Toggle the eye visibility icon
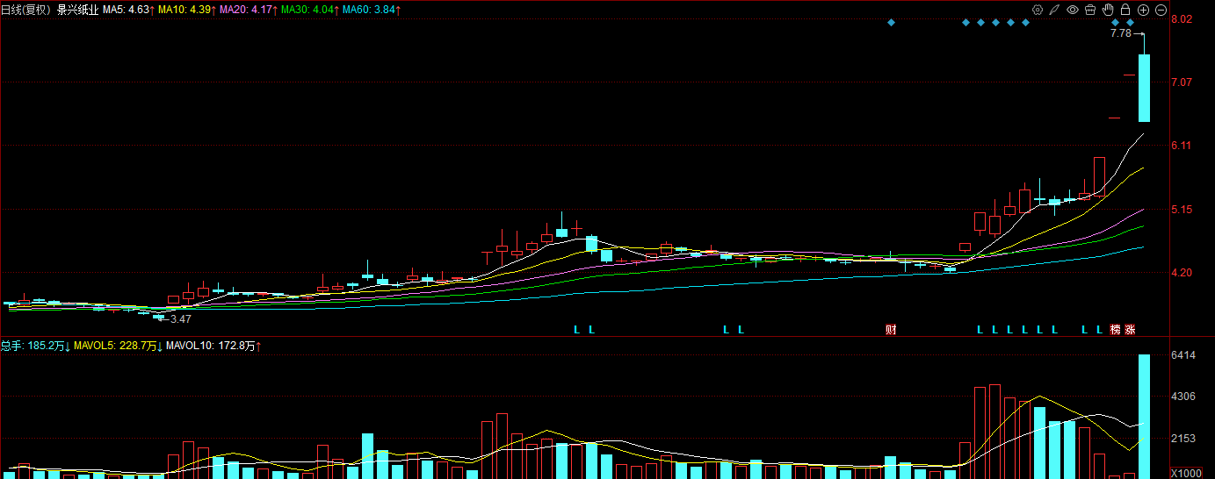This screenshot has width=1215, height=479. pos(1073,10)
